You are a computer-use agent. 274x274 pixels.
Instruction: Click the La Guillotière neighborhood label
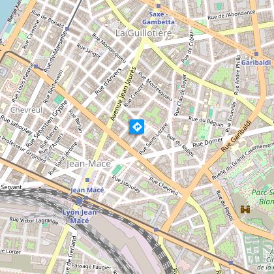click(144, 33)
